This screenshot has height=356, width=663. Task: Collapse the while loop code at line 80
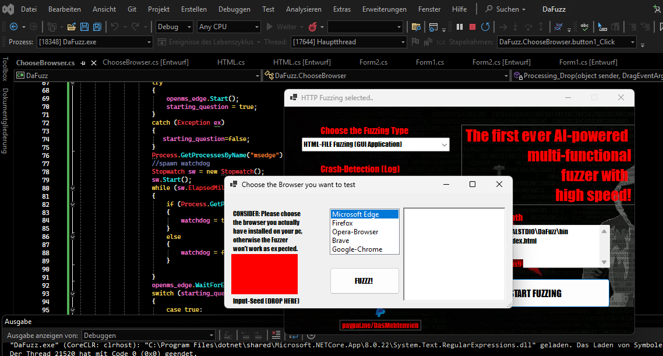72,188
